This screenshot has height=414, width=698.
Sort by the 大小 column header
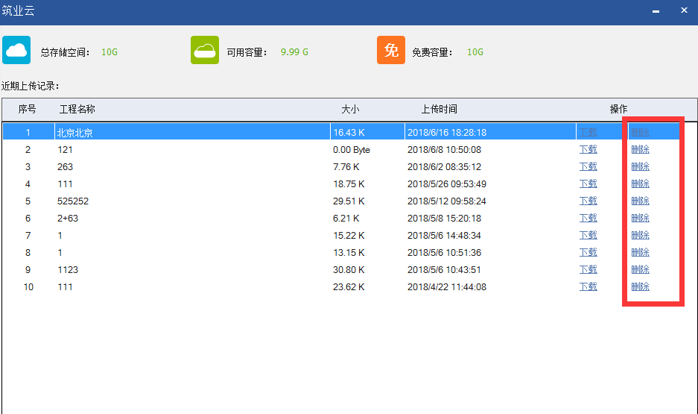pos(350,110)
